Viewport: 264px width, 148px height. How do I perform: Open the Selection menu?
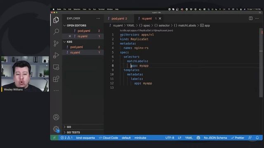tap(77, 9)
